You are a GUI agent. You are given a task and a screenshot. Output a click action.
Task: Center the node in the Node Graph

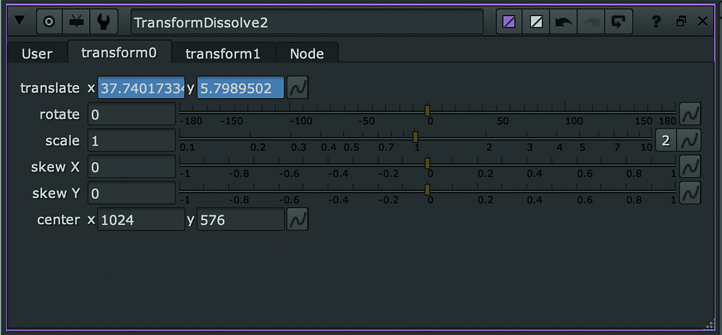49,21
